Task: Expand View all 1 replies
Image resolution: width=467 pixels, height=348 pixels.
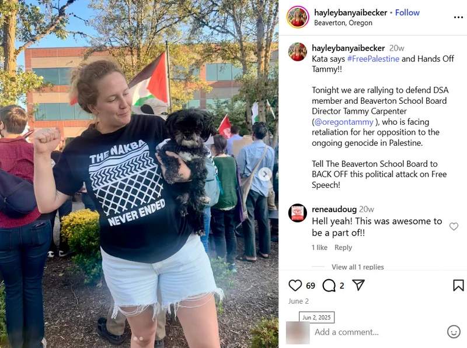Action: [x=358, y=267]
